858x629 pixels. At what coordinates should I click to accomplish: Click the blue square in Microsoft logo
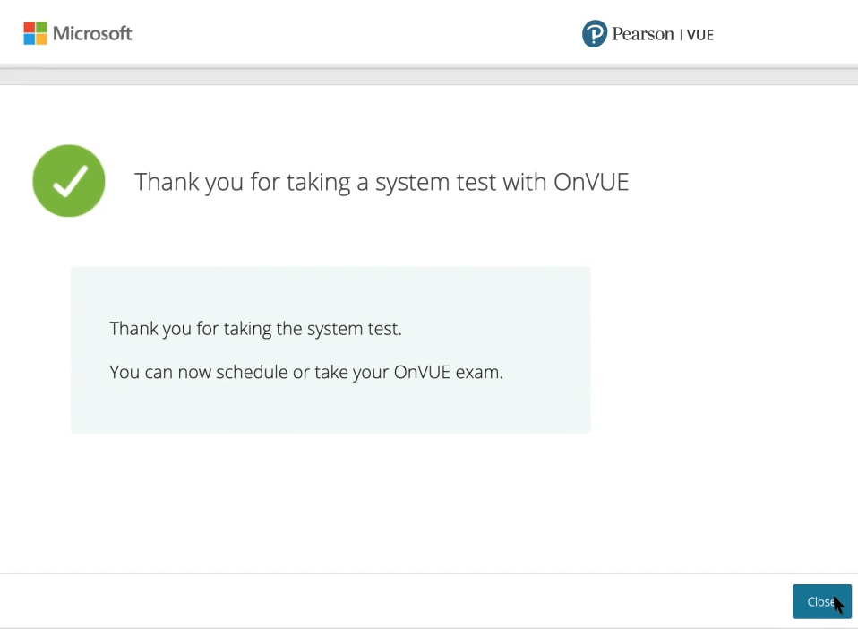coord(29,39)
